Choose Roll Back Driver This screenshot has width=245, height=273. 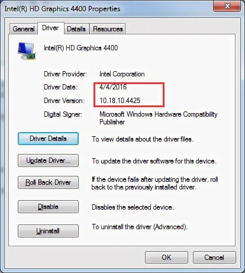point(48,182)
